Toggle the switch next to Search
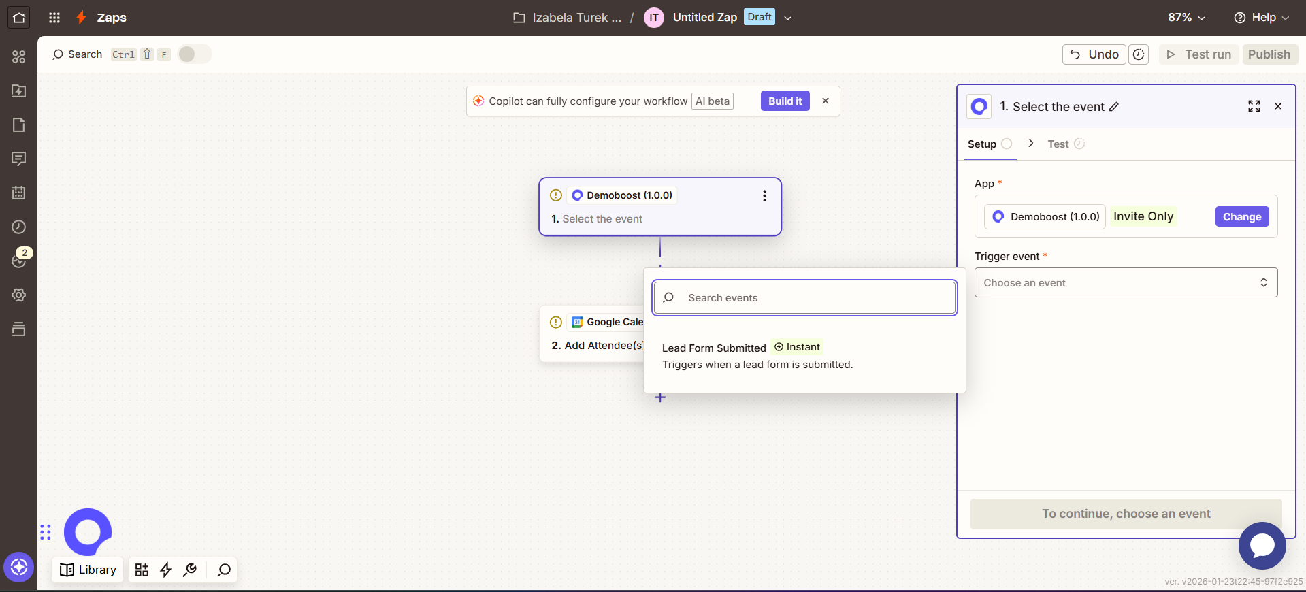Screen dimensions: 1306x592 coord(195,54)
